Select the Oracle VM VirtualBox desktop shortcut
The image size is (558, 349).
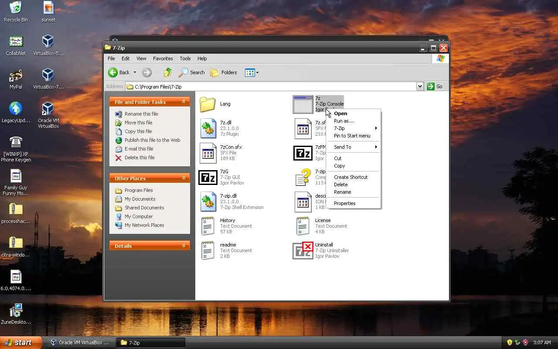pyautogui.click(x=48, y=109)
